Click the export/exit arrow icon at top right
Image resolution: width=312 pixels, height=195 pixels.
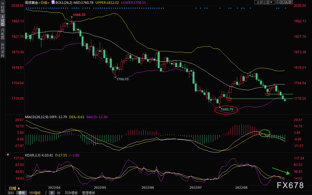pos(291,2)
